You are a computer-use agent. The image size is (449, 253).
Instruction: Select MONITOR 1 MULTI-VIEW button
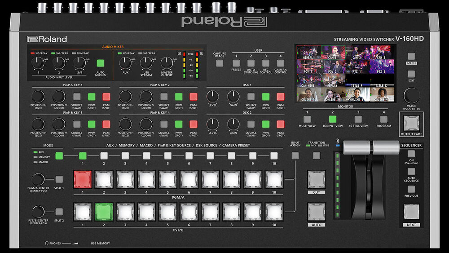coord(307,119)
